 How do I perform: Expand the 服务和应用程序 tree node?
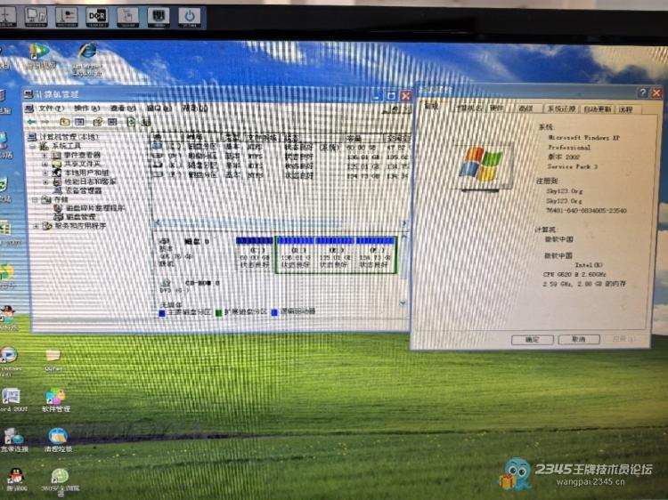(x=36, y=226)
